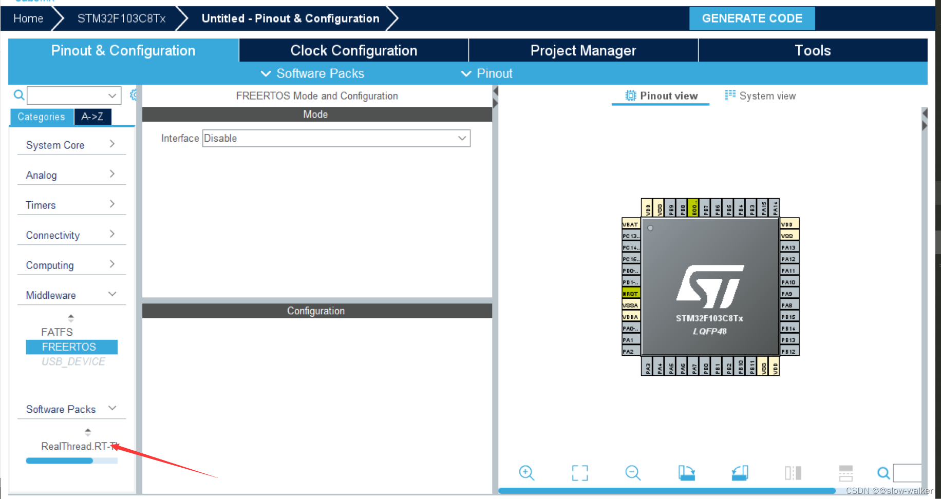
Task: Open the settings gear beside the search box
Action: click(x=134, y=95)
